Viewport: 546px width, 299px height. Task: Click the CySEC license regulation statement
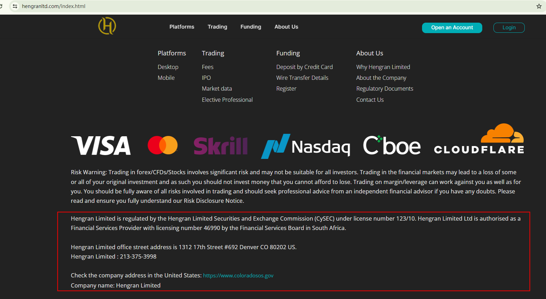296,223
